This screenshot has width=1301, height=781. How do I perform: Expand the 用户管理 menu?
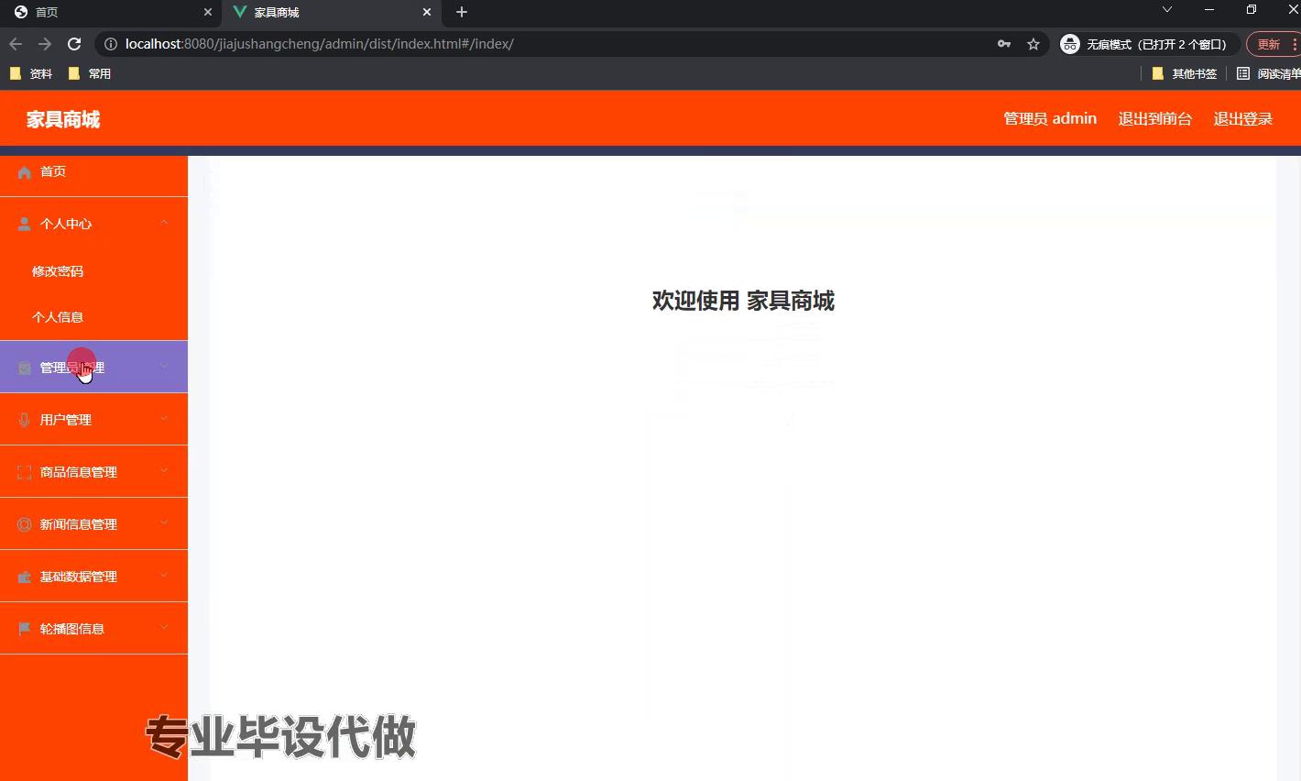point(163,419)
